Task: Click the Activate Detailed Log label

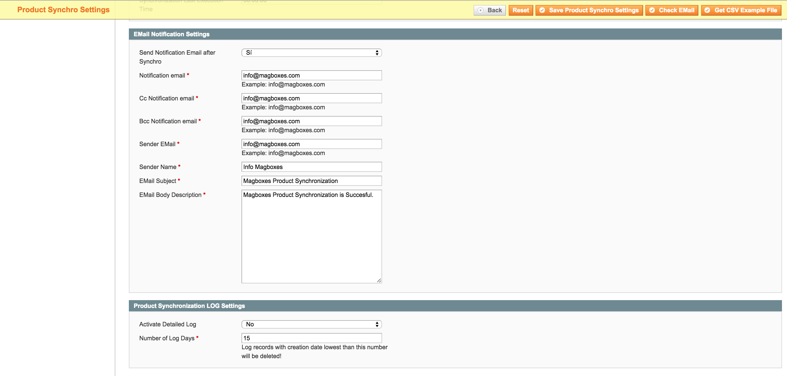Action: [167, 324]
